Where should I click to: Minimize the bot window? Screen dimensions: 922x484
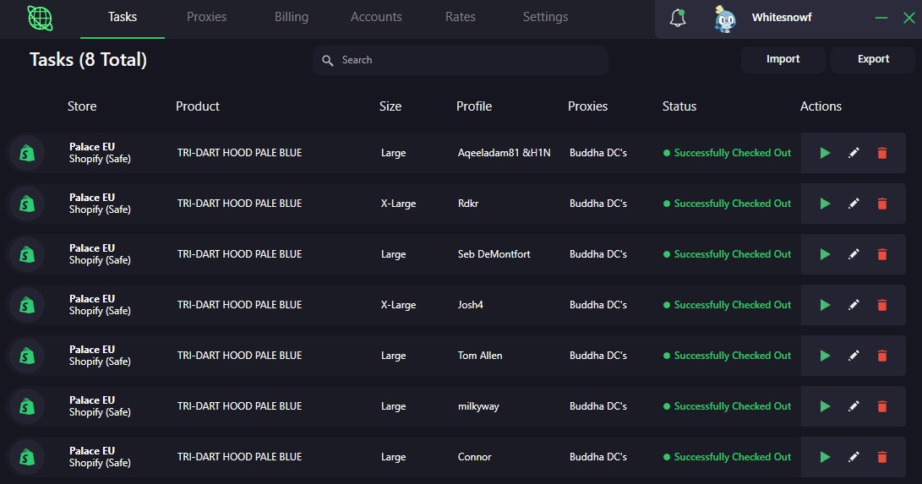point(881,19)
